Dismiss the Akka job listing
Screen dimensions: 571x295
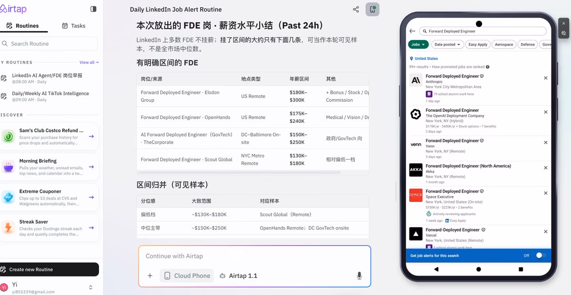(545, 167)
